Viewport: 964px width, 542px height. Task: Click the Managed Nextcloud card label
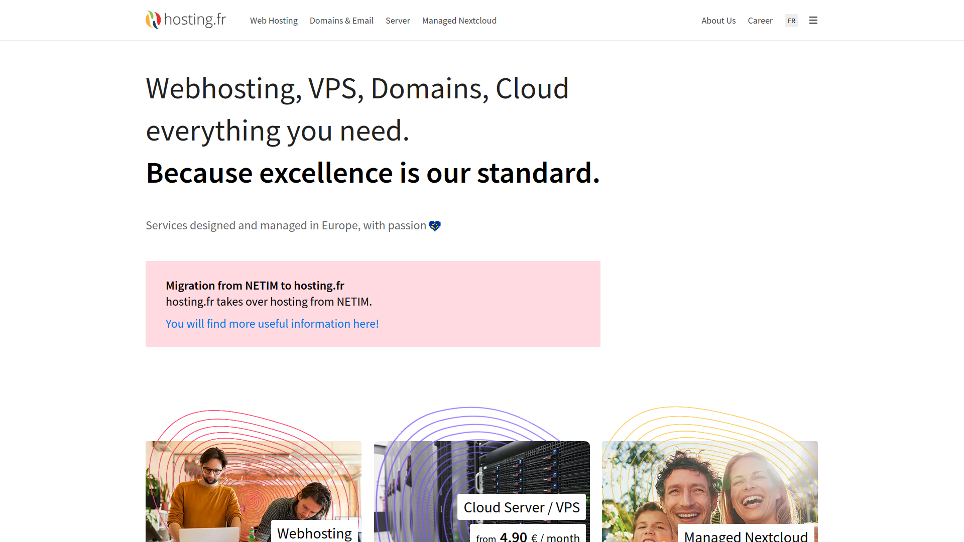tap(745, 536)
